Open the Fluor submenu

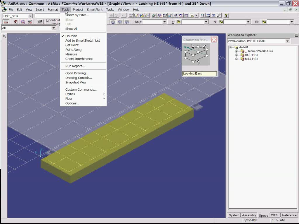pos(83,99)
